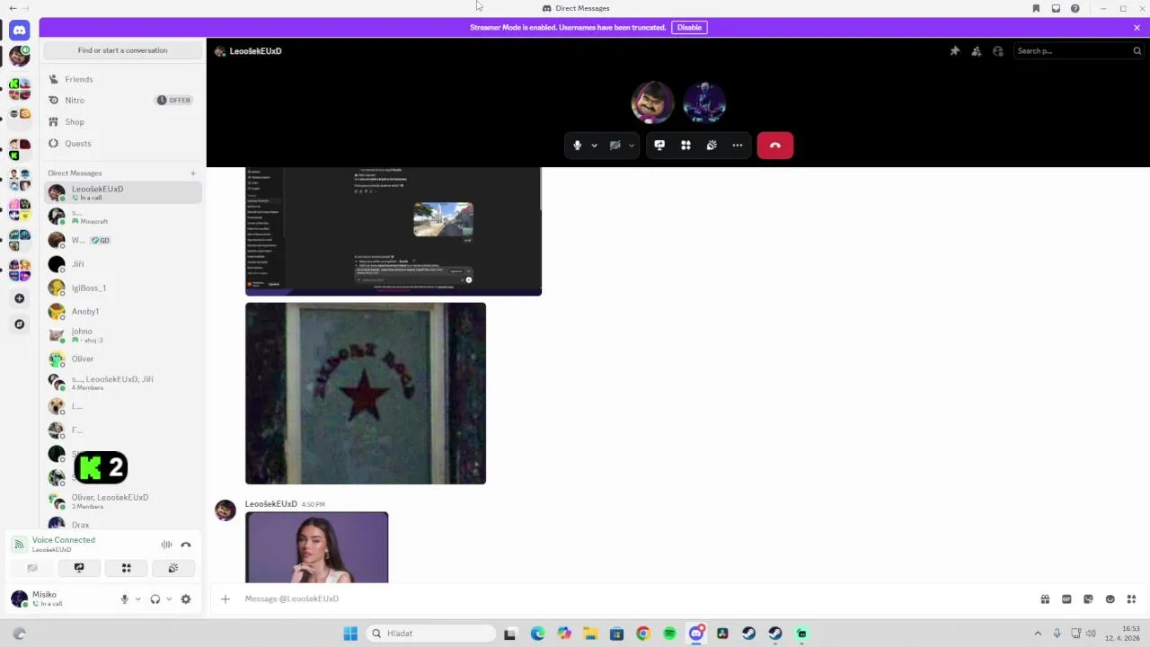Open the GIF picker
Image resolution: width=1150 pixels, height=647 pixels.
[x=1066, y=599]
